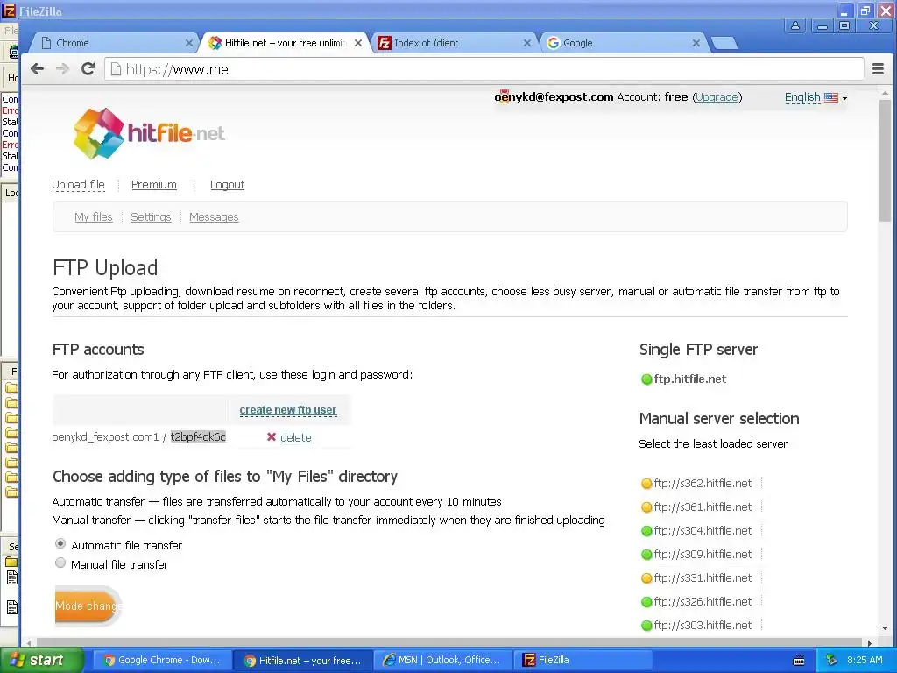Switch to the Google tab
The height and width of the screenshot is (673, 897).
tap(623, 43)
